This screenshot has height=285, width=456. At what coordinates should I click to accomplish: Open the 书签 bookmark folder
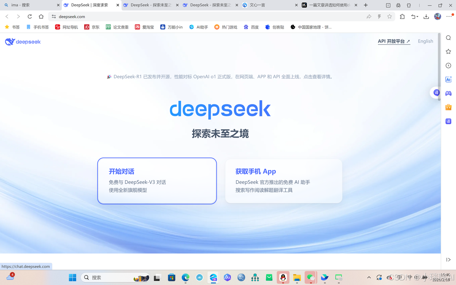(12, 27)
